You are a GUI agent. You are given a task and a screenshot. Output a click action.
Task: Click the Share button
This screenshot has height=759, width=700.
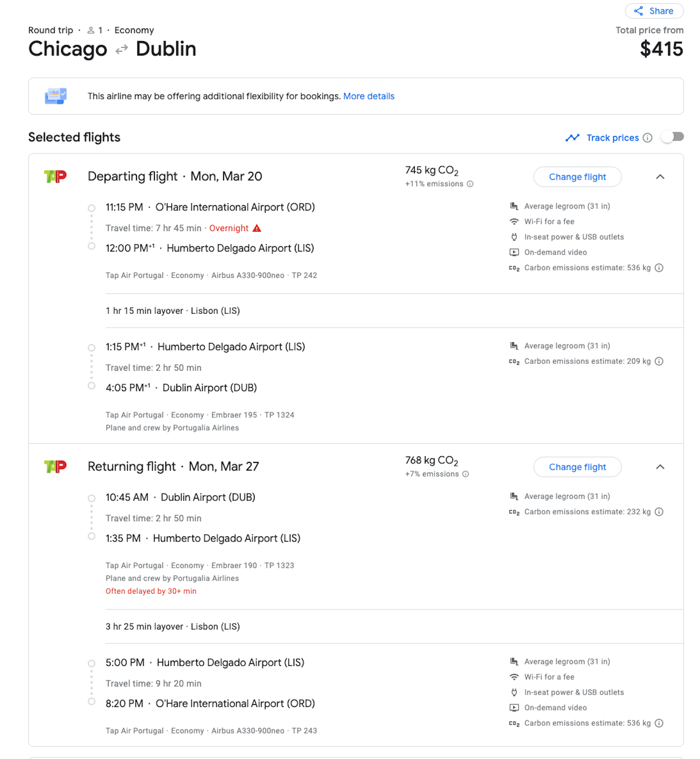(x=654, y=11)
